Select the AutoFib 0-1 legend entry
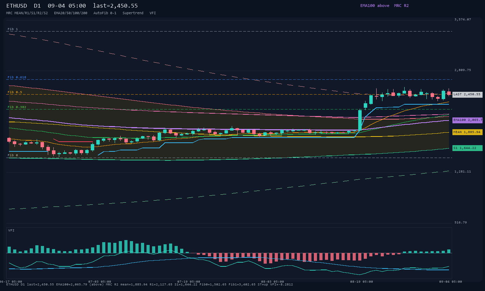Image resolution: width=485 pixels, height=291 pixels. point(105,13)
